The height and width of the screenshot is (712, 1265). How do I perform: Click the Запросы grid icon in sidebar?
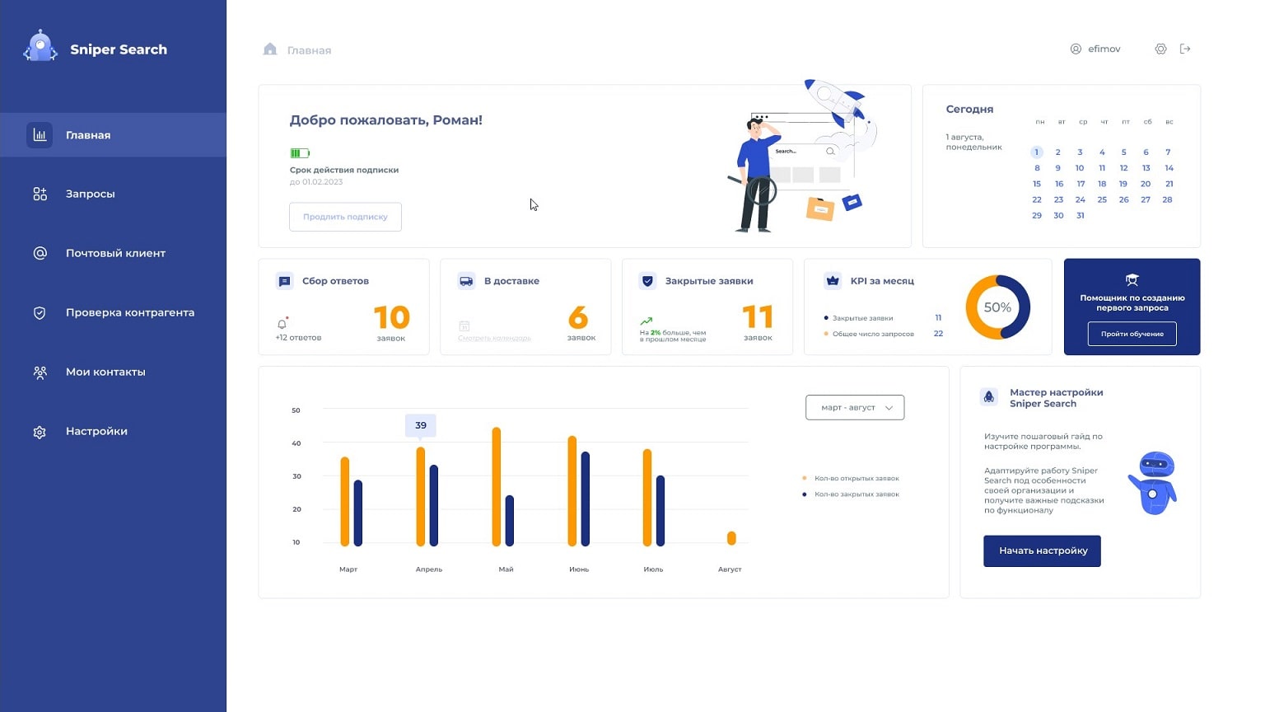click(x=40, y=194)
